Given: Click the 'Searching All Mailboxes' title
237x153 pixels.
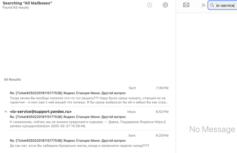Looking at the screenshot, I should tap(27, 3).
